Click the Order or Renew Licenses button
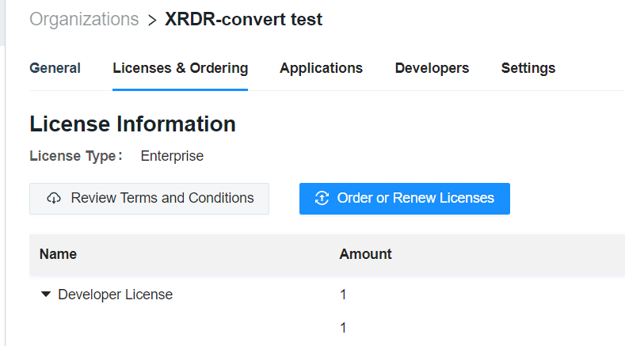Viewport: 625px width, 346px height. (x=404, y=199)
